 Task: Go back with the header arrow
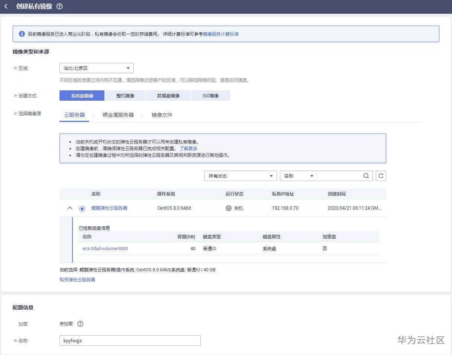6,6
